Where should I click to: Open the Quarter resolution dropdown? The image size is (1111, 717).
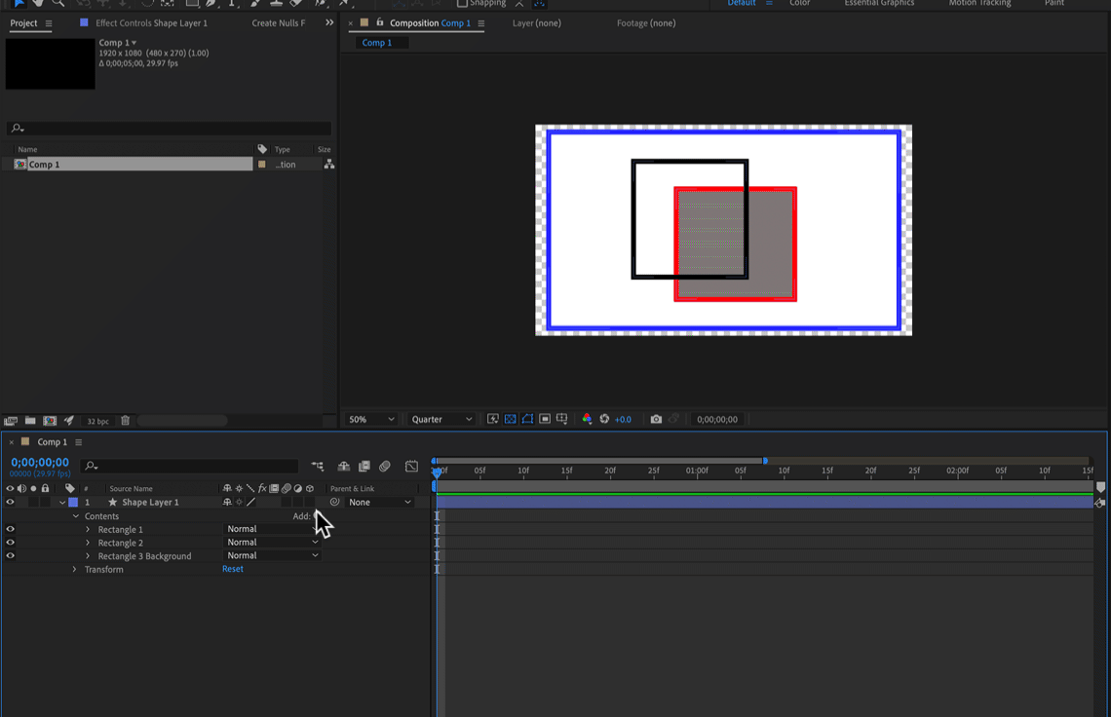coord(441,419)
